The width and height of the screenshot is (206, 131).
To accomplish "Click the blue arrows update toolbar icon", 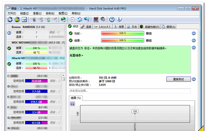I will (x=80, y=20).
